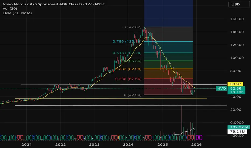The image size is (251, 148).
Task: Open the USD currency selector
Action: pyautogui.click(x=239, y=4)
